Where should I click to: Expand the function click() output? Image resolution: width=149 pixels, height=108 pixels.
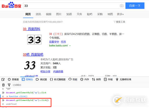[x=7, y=96]
